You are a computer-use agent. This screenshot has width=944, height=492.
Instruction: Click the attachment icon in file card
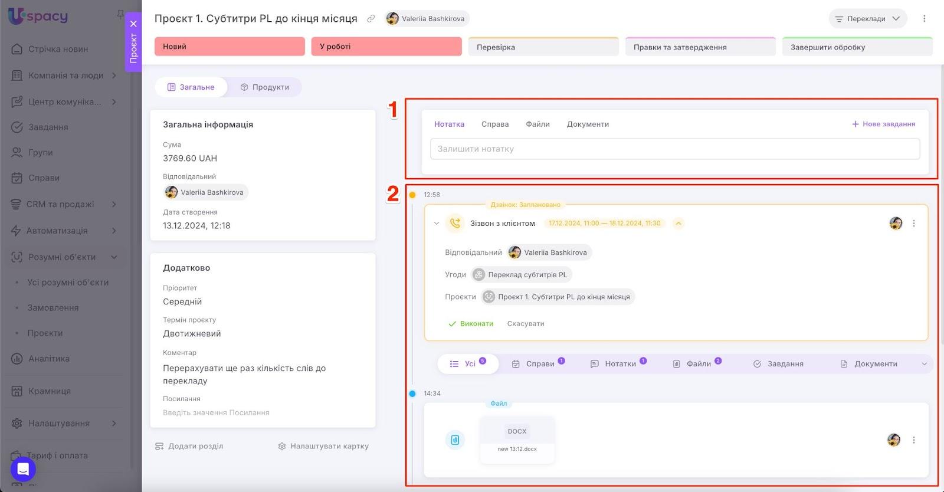[x=455, y=440]
